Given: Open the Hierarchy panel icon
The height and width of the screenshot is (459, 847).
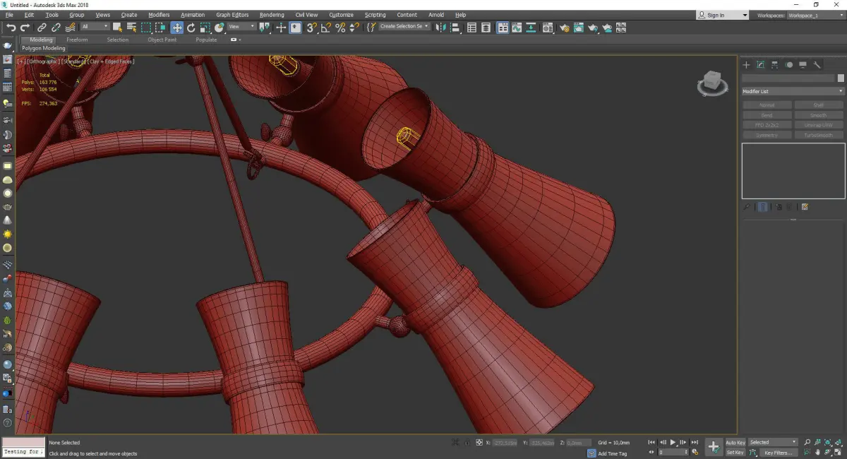Looking at the screenshot, I should pos(775,65).
